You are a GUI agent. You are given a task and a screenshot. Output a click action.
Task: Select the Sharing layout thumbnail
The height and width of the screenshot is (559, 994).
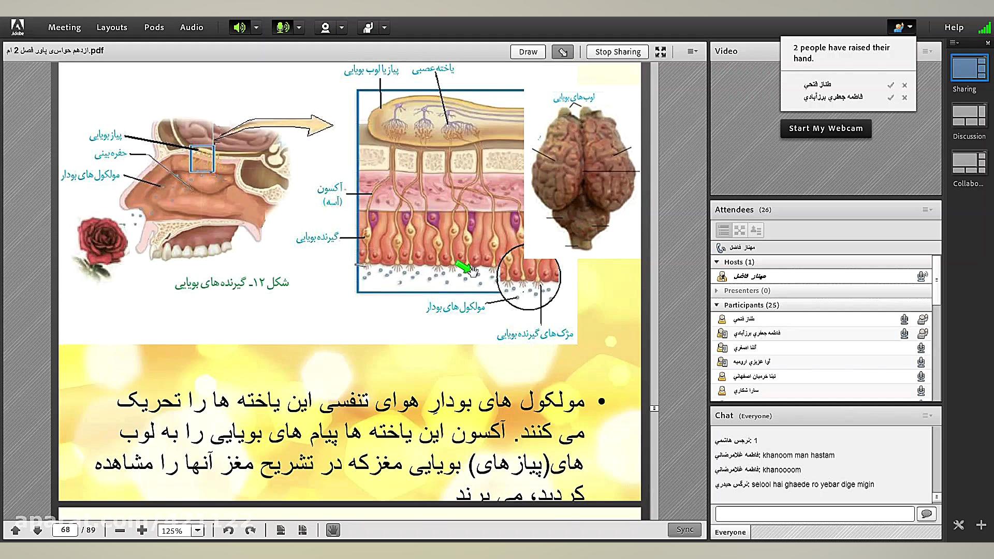tap(970, 68)
